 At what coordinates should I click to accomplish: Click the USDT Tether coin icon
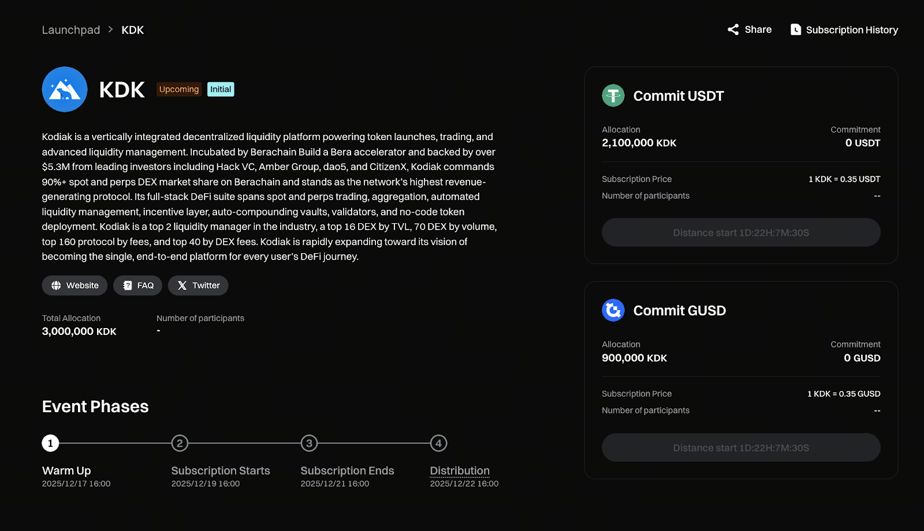point(613,96)
